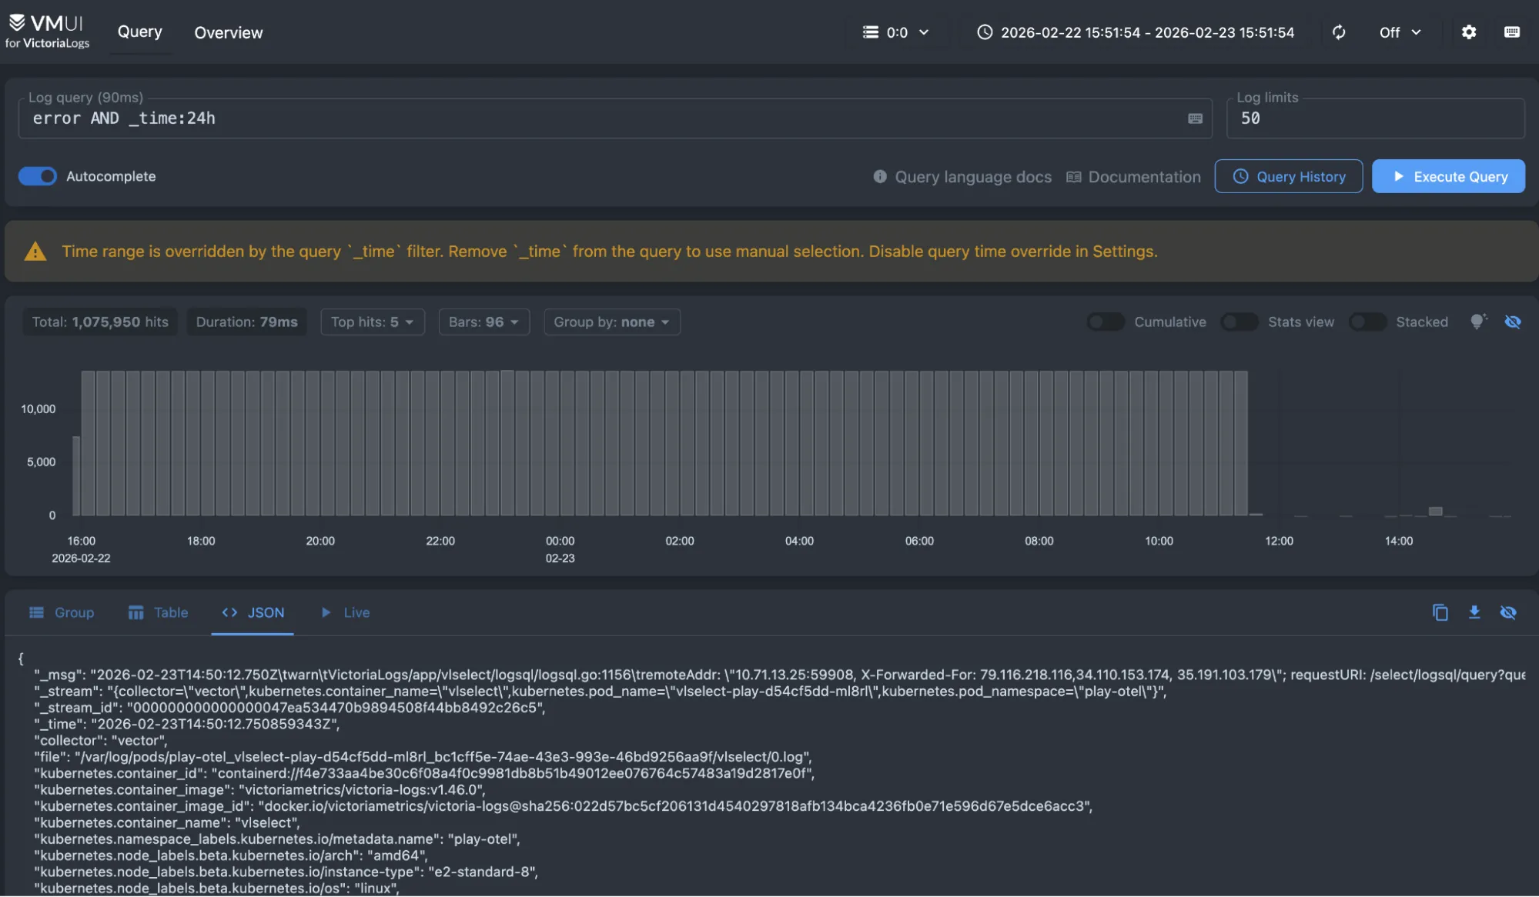Enable the Cumulative switch
This screenshot has height=897, width=1539.
1106,322
